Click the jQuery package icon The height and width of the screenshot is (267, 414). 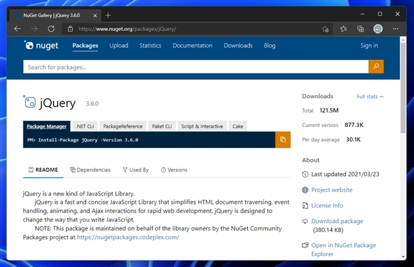click(x=29, y=102)
